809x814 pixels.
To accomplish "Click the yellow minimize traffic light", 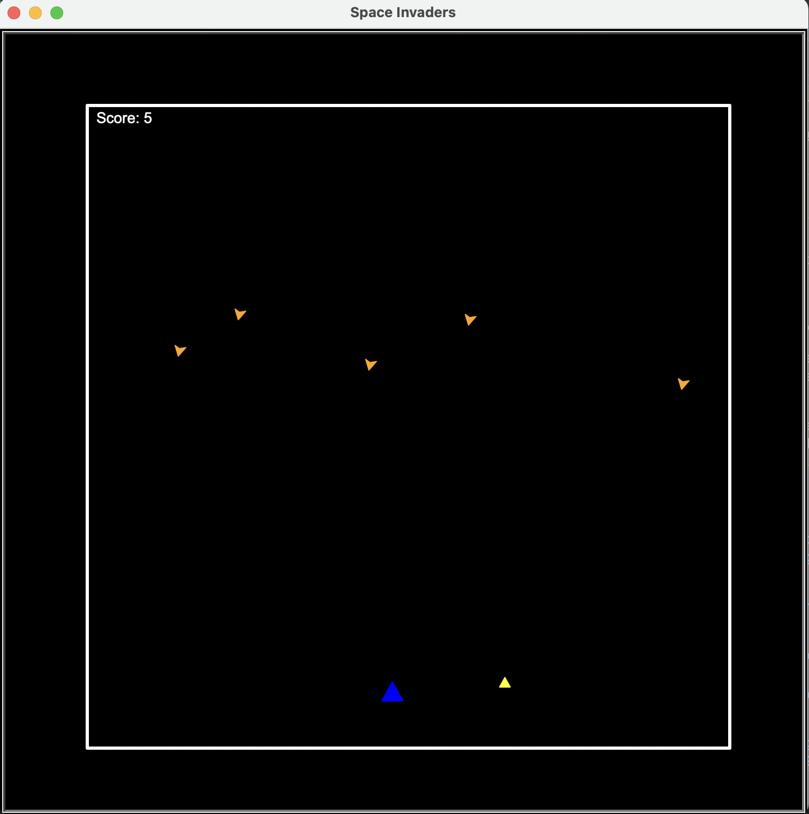I will click(x=35, y=12).
